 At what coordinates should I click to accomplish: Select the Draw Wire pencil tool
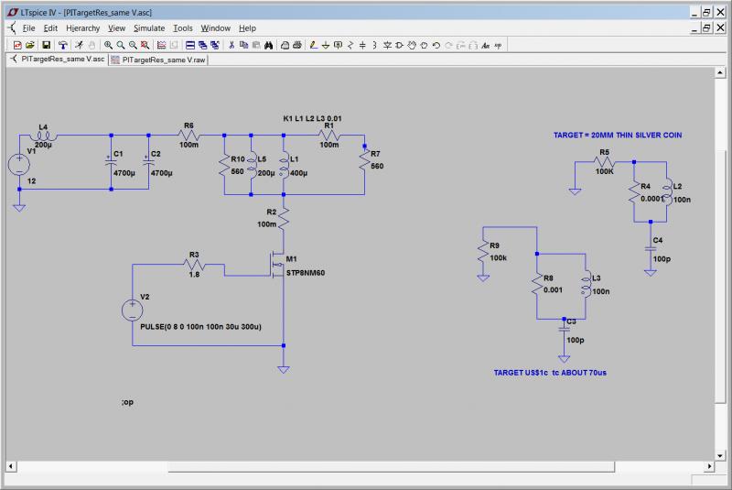(314, 44)
